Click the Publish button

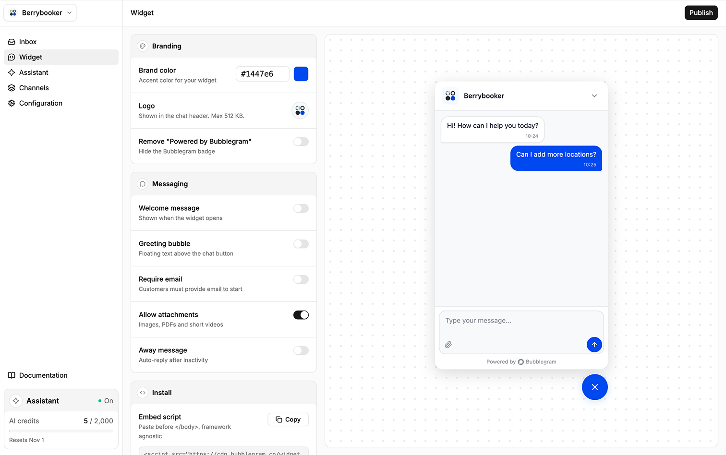[701, 13]
